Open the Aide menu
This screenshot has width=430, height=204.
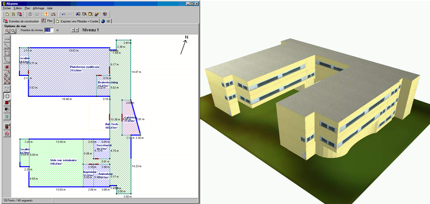click(x=50, y=8)
